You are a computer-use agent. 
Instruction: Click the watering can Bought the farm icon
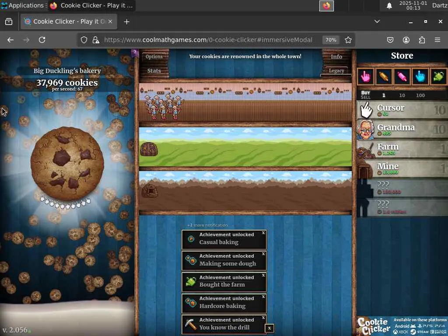[191, 282]
